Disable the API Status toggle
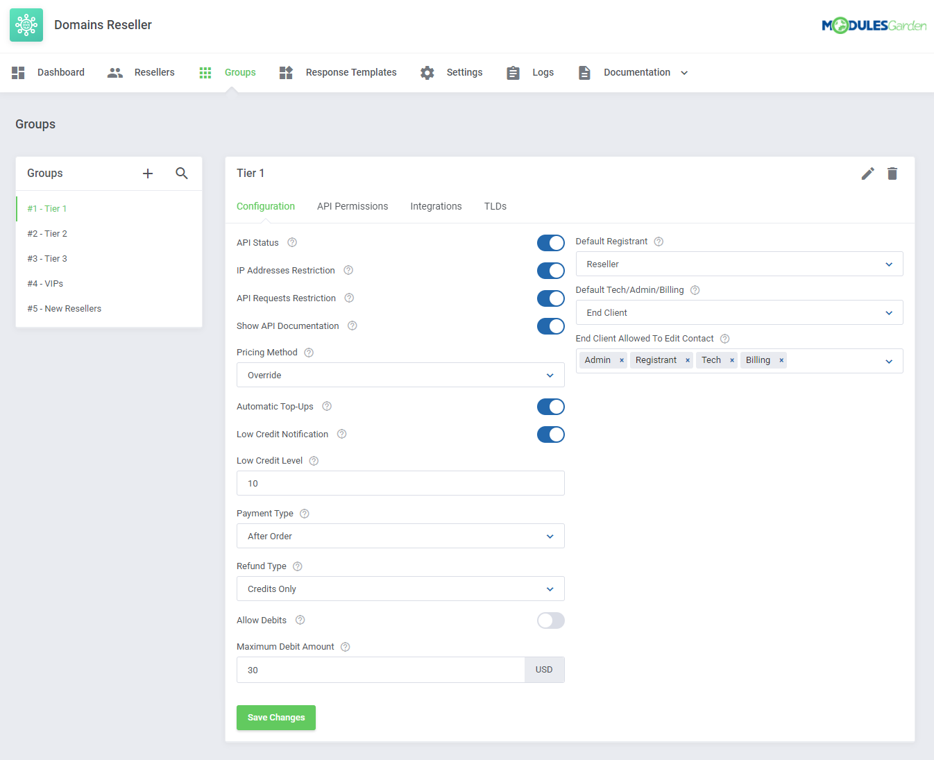 click(550, 243)
